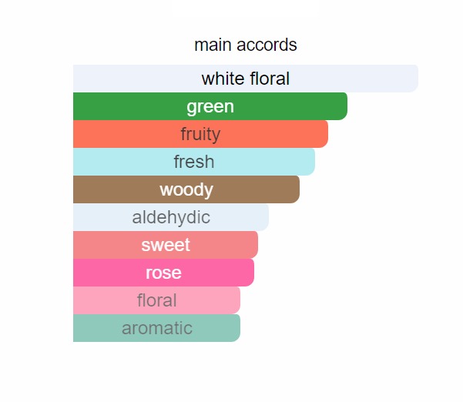Click the 'sweet' text label
The width and height of the screenshot is (463, 402).
(x=166, y=245)
